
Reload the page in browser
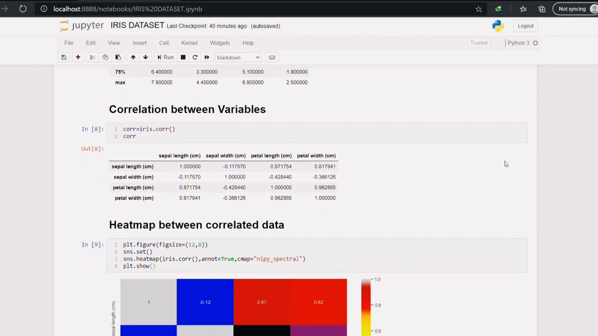coord(23,9)
